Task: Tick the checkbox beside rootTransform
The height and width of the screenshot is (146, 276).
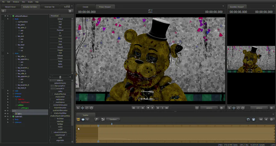Action: [x=3, y=22]
